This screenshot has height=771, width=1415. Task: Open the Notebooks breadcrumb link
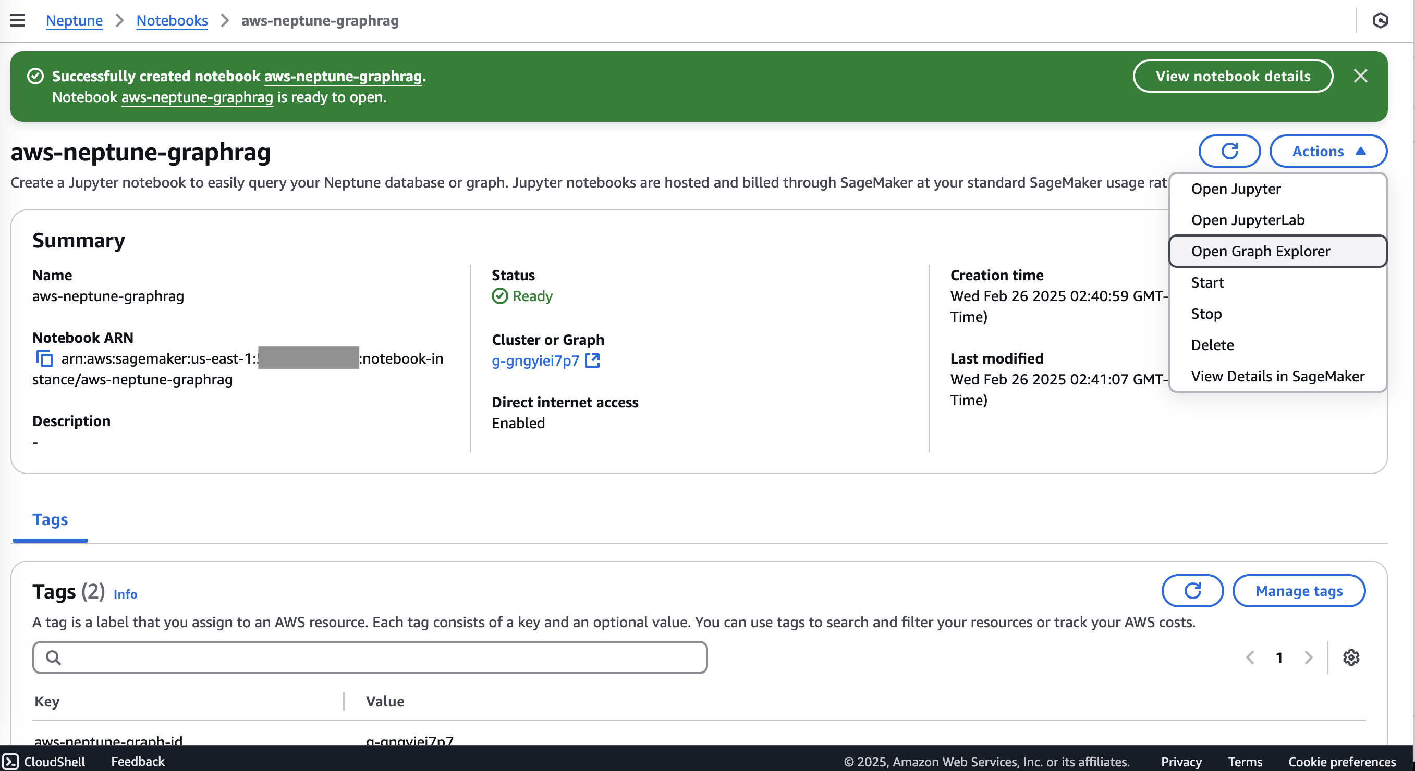click(x=172, y=20)
